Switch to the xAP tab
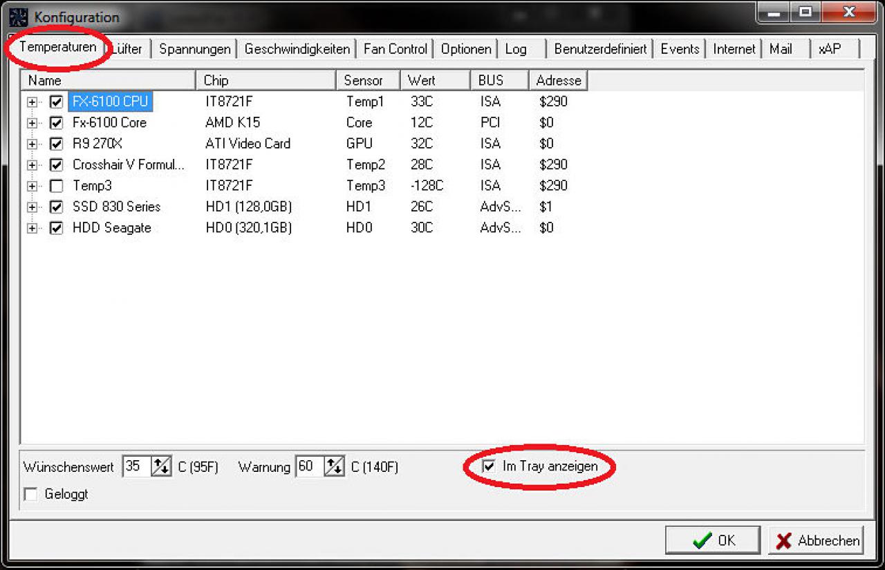The height and width of the screenshot is (570, 885). (x=830, y=49)
